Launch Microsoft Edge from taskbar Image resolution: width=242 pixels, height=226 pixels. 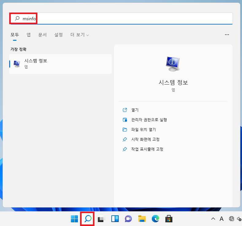(156, 219)
